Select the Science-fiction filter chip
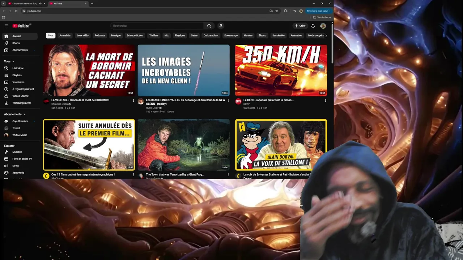 click(x=135, y=35)
